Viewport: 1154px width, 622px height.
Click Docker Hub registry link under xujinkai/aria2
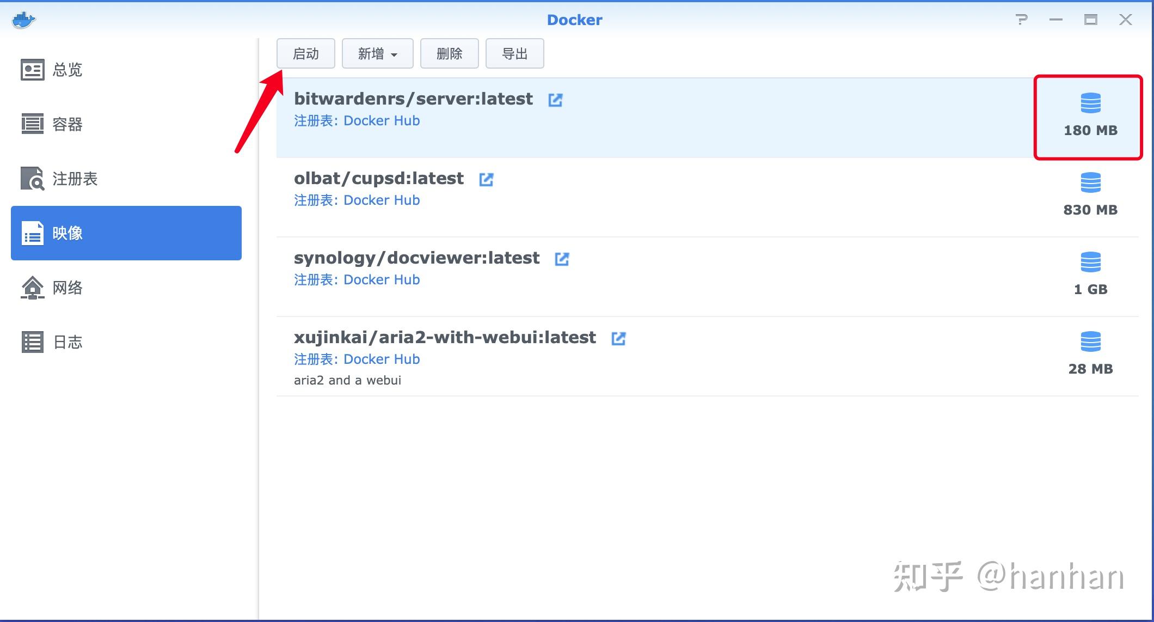(x=382, y=359)
